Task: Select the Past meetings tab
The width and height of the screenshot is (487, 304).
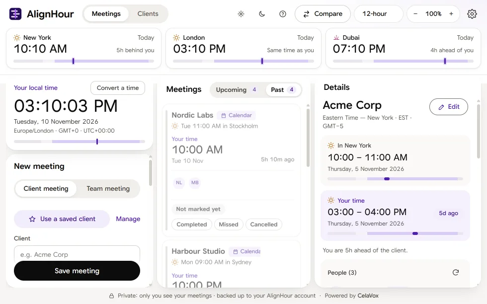Action: click(282, 90)
